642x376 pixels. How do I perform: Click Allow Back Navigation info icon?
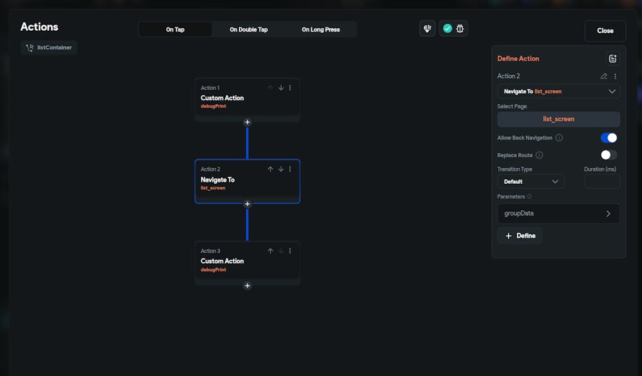pyautogui.click(x=559, y=138)
